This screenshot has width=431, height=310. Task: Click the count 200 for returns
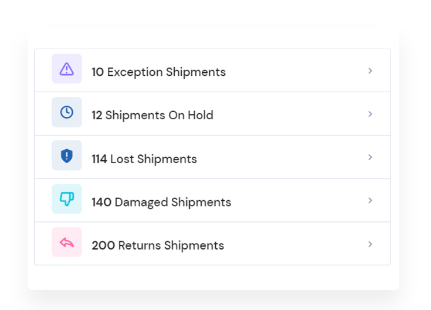(x=103, y=245)
